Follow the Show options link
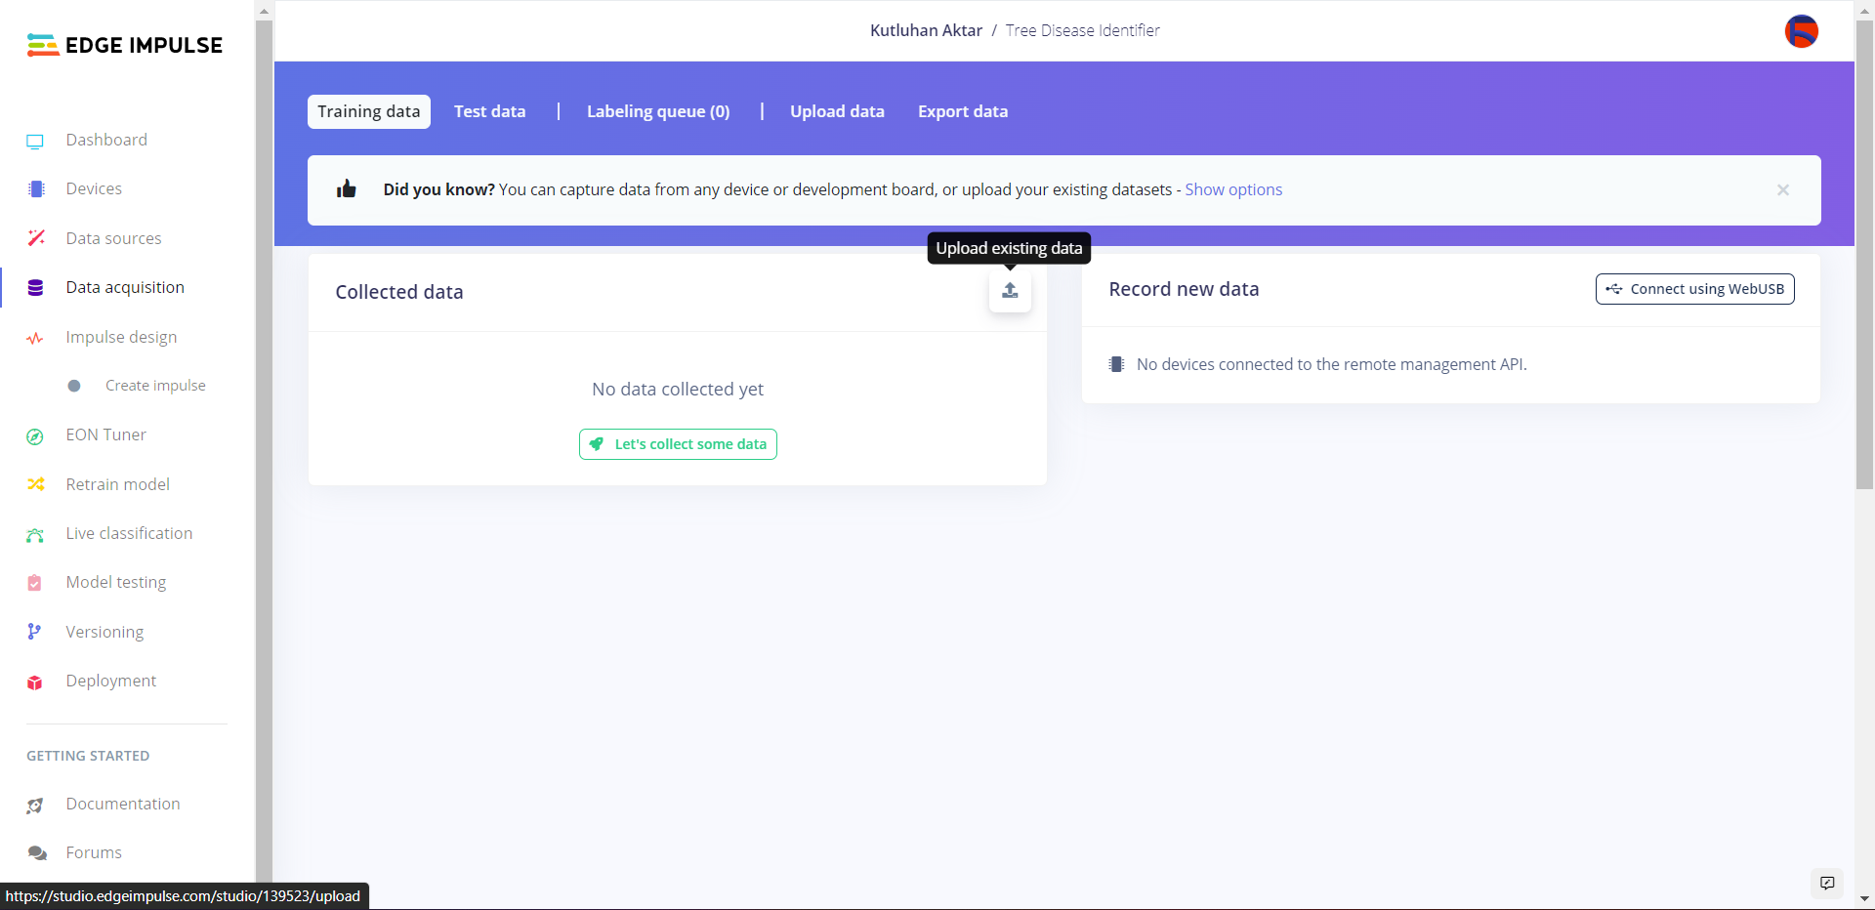The height and width of the screenshot is (910, 1875). pos(1232,189)
